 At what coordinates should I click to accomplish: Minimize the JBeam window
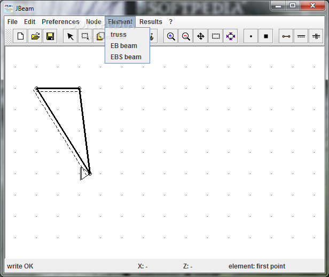click(278, 6)
